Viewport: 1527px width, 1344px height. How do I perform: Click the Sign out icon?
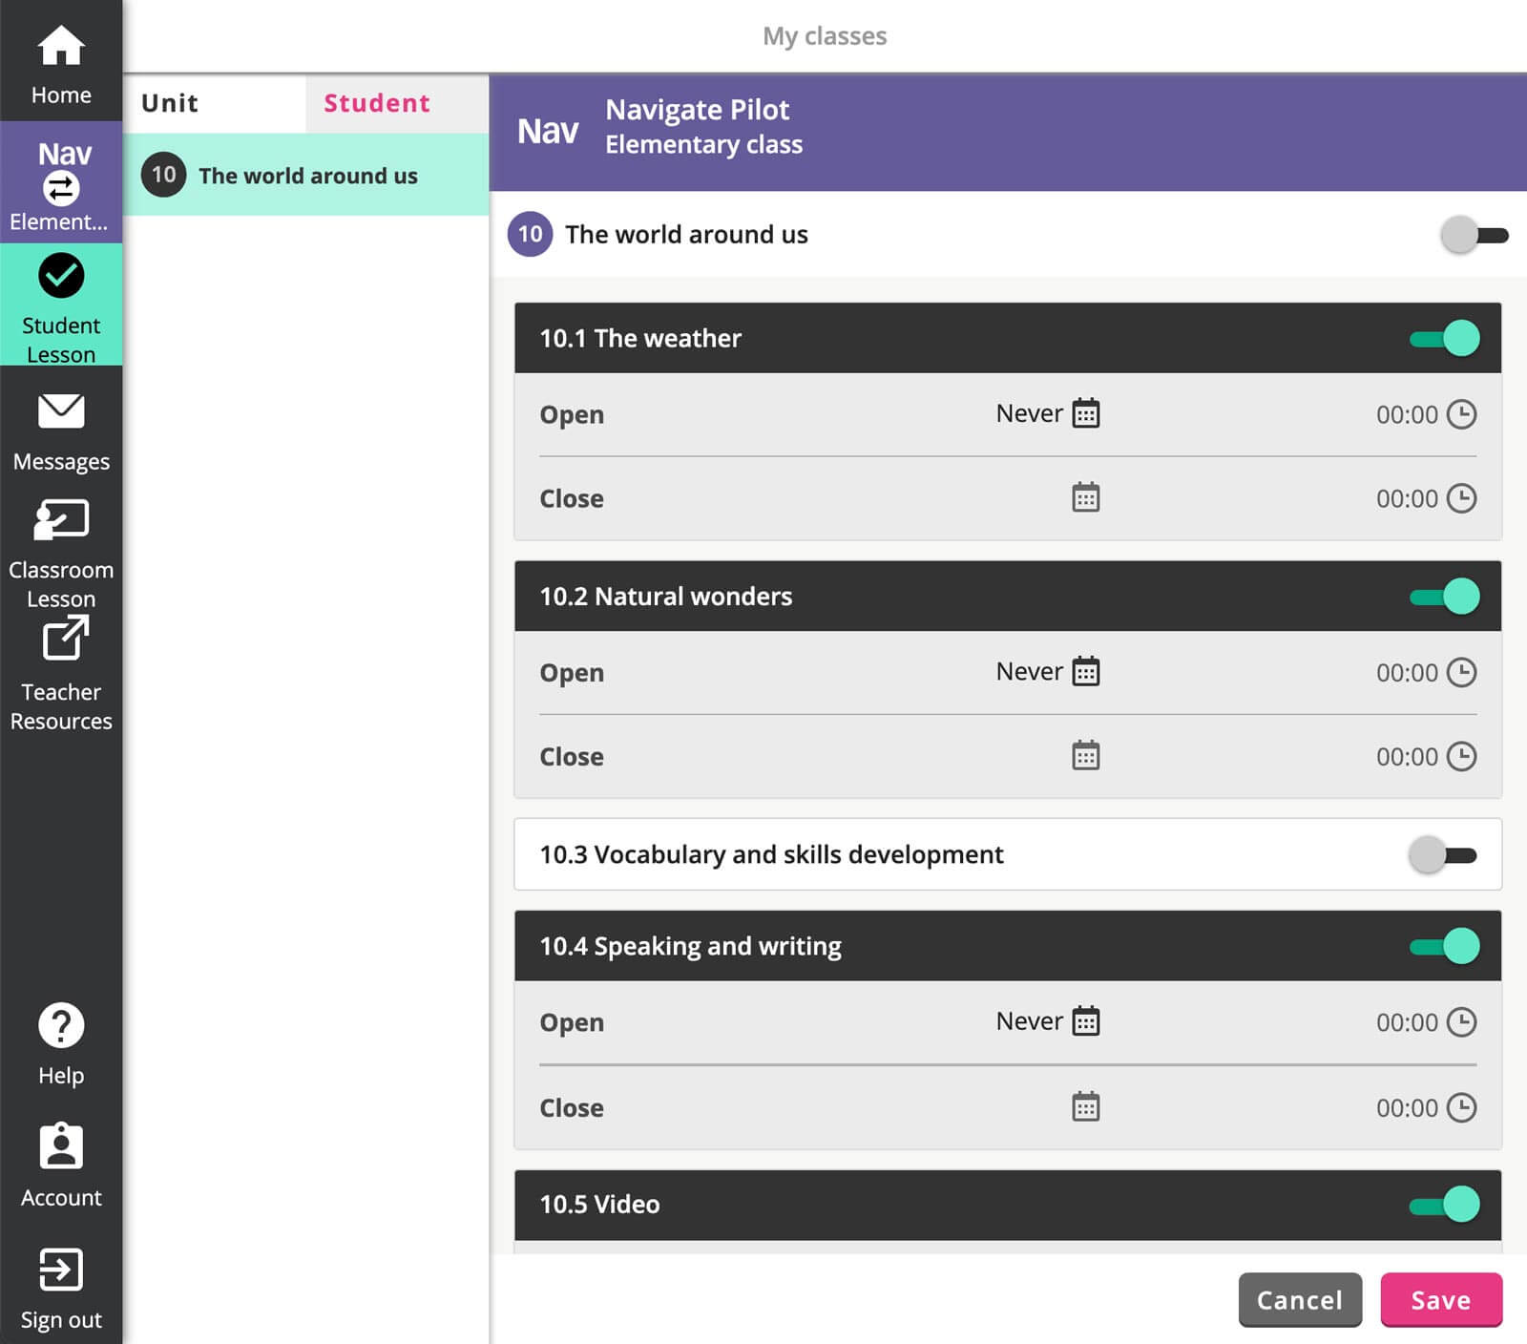(61, 1270)
